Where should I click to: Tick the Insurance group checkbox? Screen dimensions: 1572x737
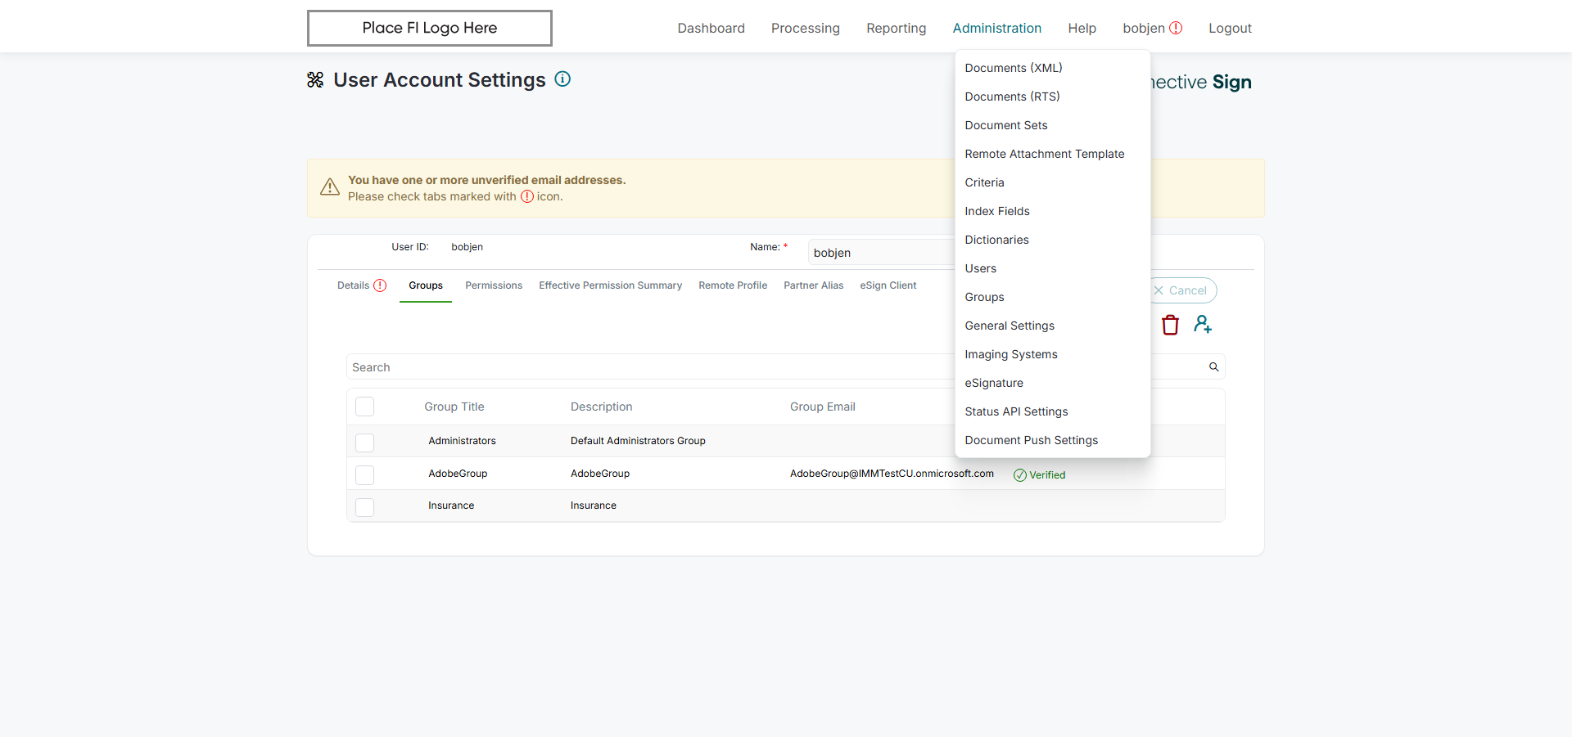point(365,506)
